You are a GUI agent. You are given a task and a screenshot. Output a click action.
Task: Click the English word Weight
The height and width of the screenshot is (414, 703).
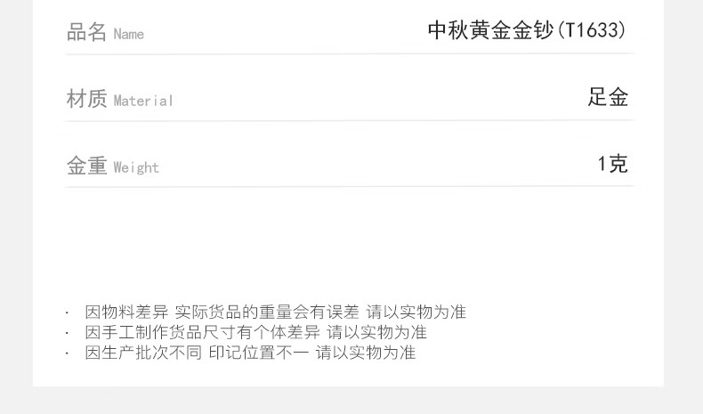tap(136, 167)
